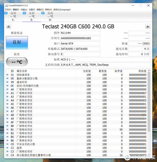Click the serial number field AA000000000000001682
157x162 pixels.
[x=80, y=38]
